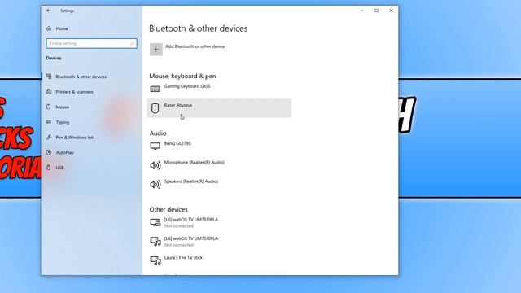Image resolution: width=521 pixels, height=293 pixels.
Task: Select Speakers (Realtek(R) Audio) device
Action: click(x=219, y=184)
